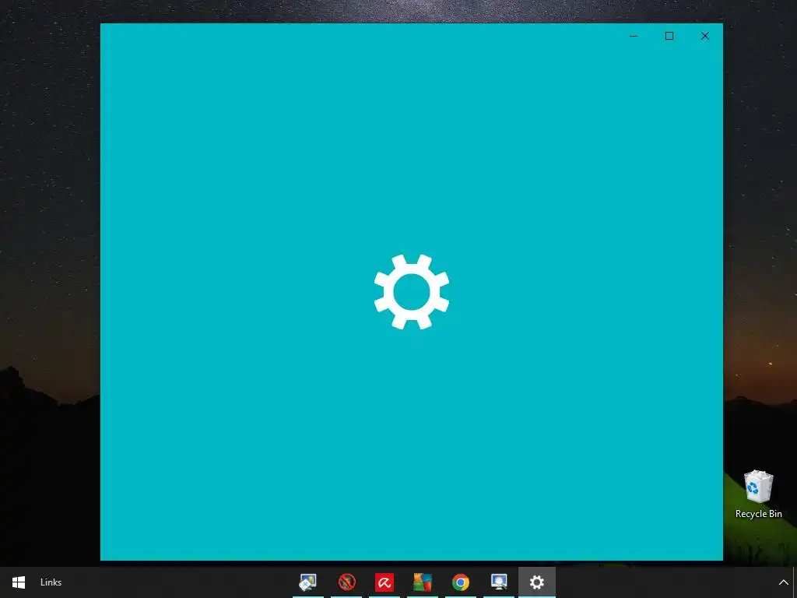Image resolution: width=797 pixels, height=598 pixels.
Task: Open the red prohibited-circle app on taskbar
Action: pos(346,582)
